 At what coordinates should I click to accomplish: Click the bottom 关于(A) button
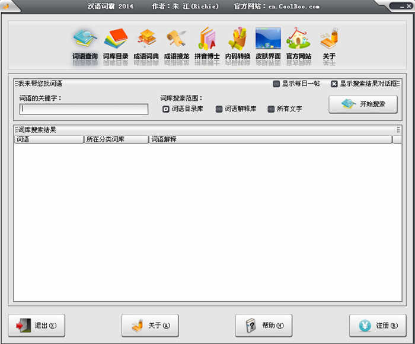(150, 326)
